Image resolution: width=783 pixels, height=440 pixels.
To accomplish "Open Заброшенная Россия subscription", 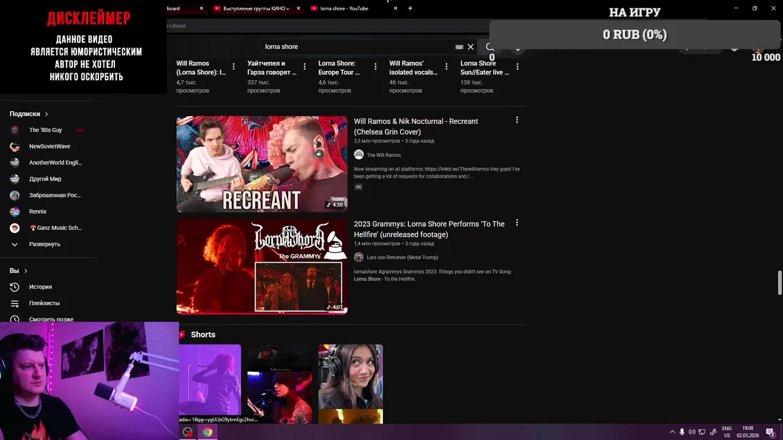I will pos(46,196).
